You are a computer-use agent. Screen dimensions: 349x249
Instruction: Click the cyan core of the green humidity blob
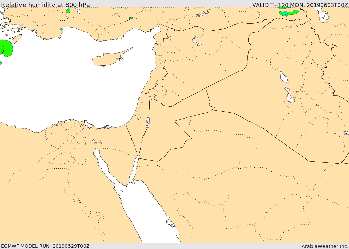[x=285, y=14]
